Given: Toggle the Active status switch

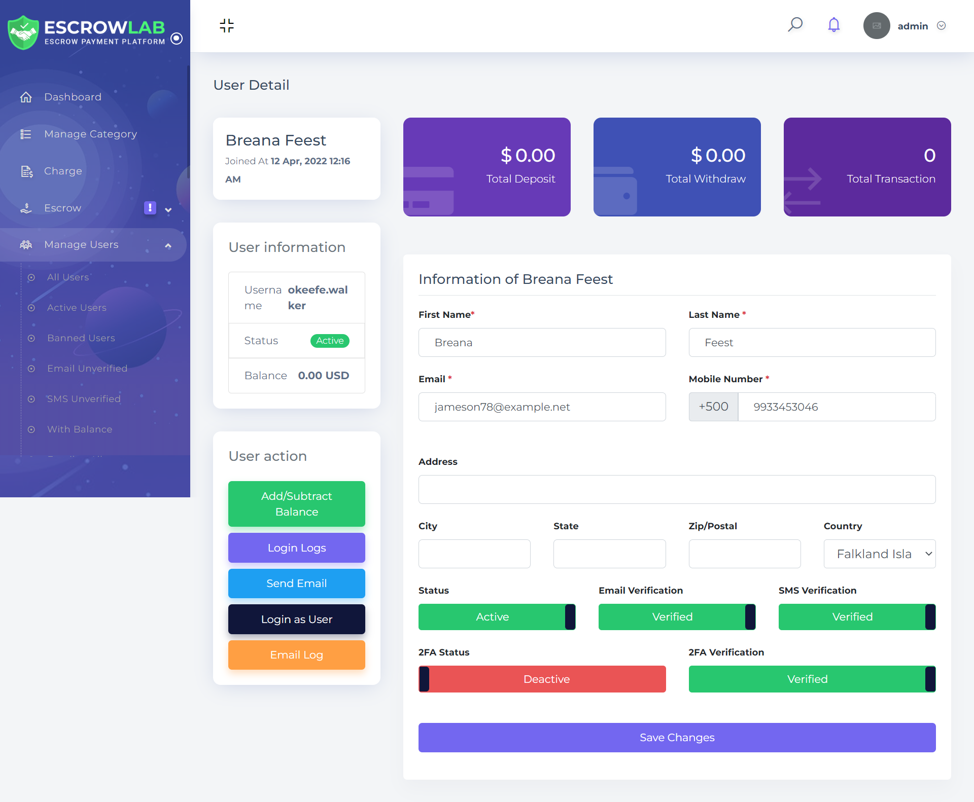Looking at the screenshot, I should (497, 617).
